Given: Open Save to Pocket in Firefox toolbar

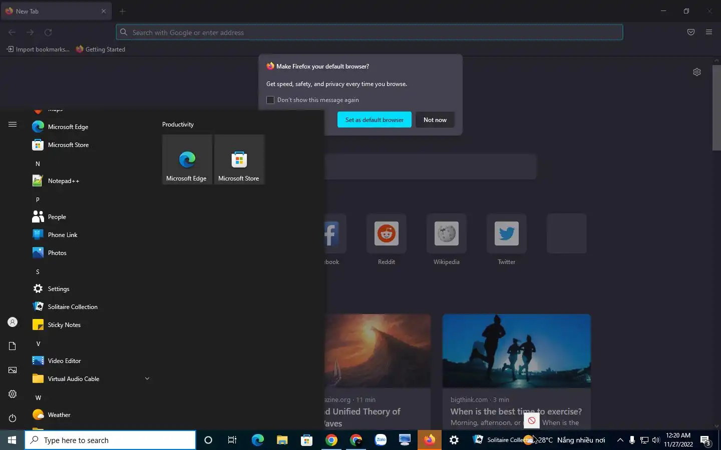Looking at the screenshot, I should [x=691, y=32].
